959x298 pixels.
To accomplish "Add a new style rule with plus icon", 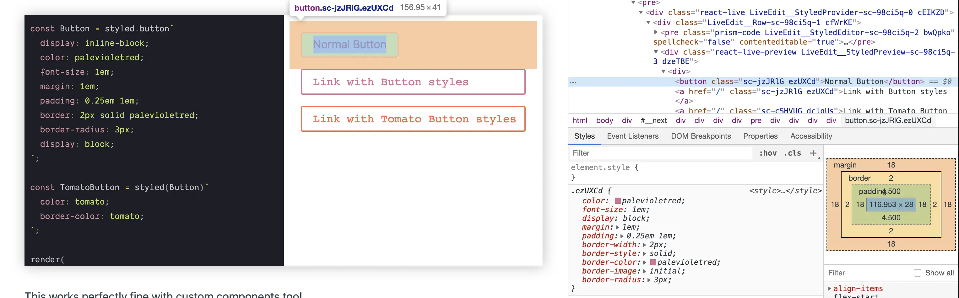I will 813,153.
